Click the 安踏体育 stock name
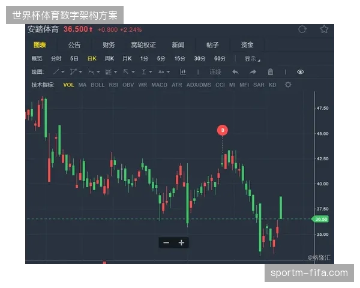360x288 pixels. click(43, 29)
